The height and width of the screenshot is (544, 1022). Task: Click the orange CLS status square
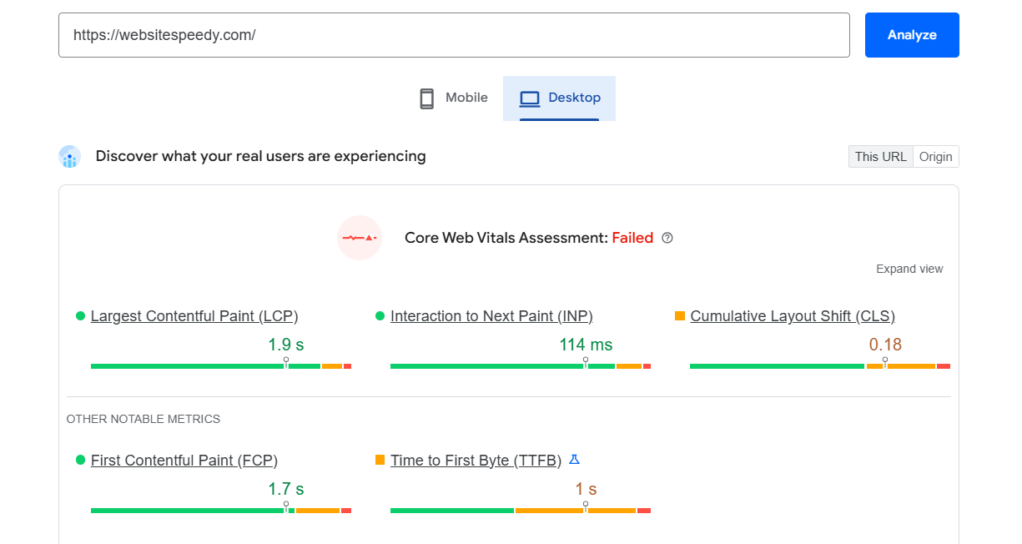click(x=680, y=316)
